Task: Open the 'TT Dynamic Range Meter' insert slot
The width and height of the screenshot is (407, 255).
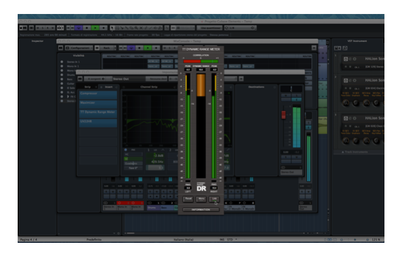Action: point(98,114)
